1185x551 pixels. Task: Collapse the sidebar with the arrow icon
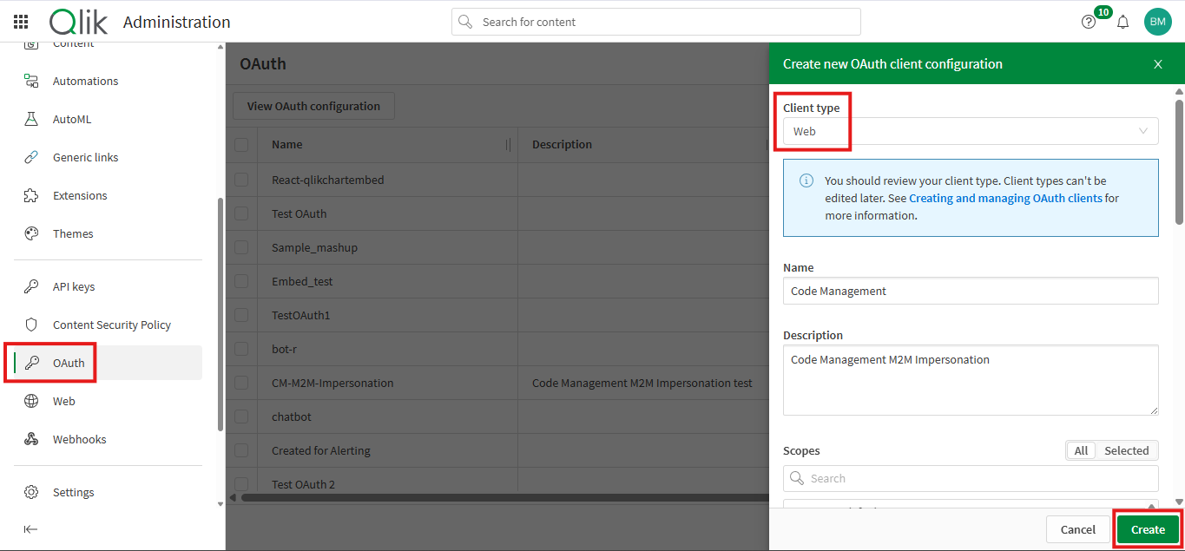point(30,529)
